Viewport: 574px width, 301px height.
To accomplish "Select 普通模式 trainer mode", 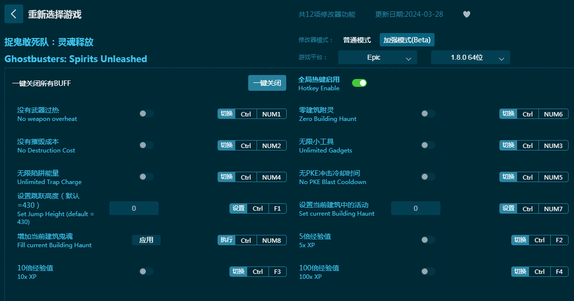I will point(357,40).
